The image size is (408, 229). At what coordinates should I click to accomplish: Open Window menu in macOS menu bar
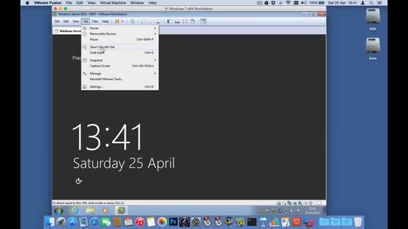(x=137, y=3)
